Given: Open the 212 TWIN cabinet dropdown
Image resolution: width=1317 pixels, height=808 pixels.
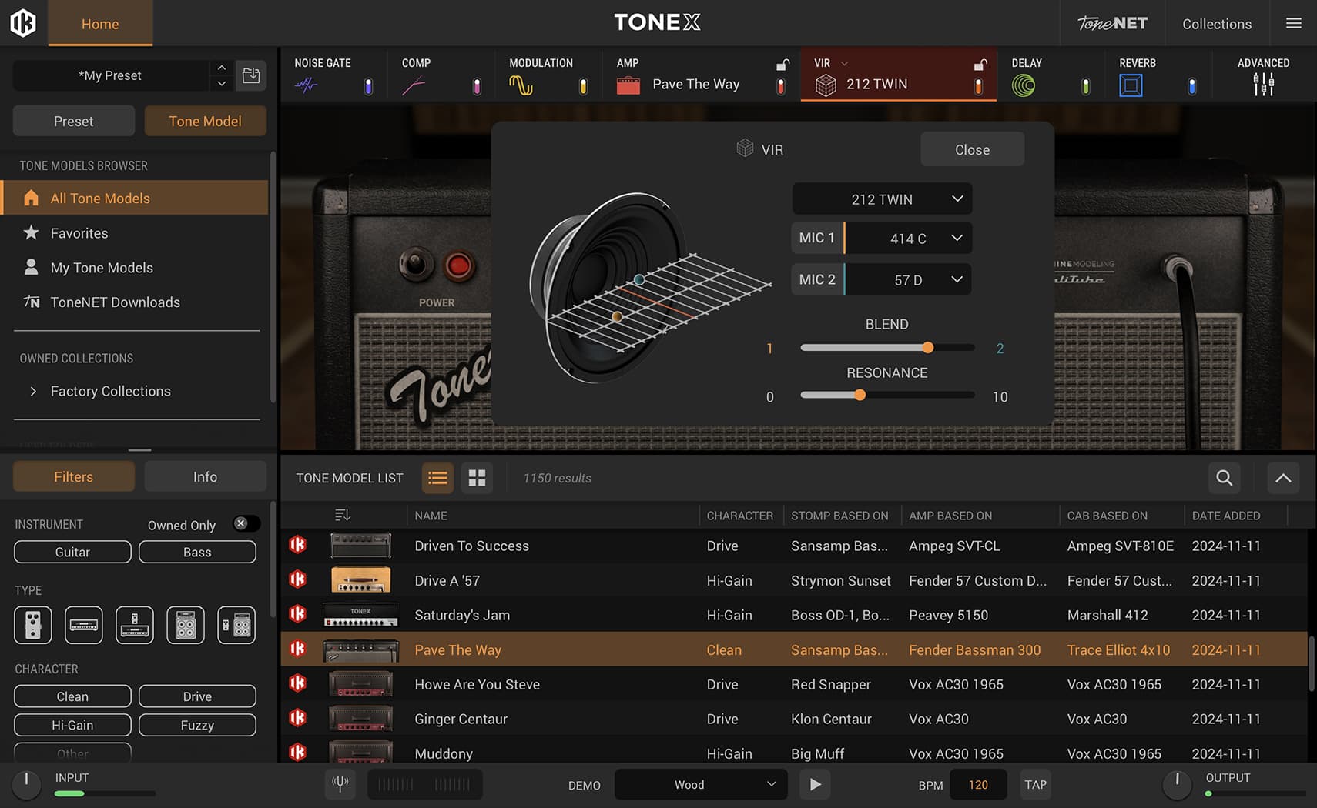Looking at the screenshot, I should coord(882,199).
